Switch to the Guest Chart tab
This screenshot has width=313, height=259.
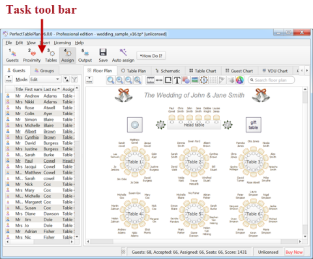[x=239, y=71]
